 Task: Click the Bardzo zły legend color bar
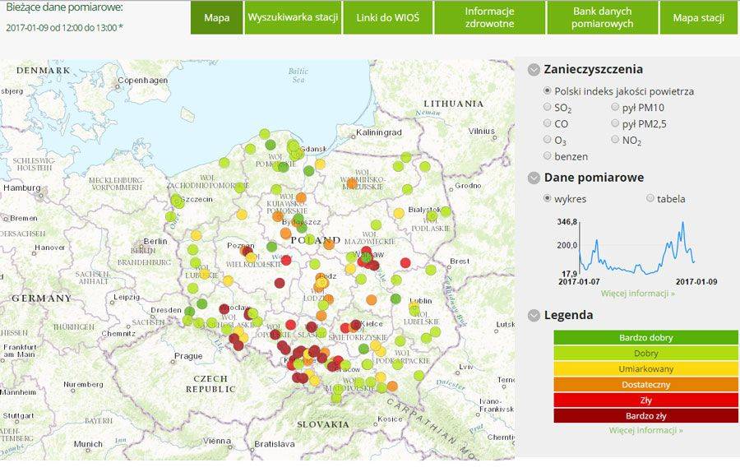click(645, 416)
